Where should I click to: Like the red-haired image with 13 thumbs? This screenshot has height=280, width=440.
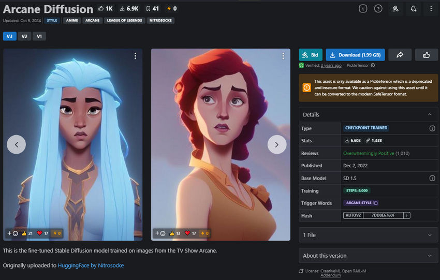coord(175,233)
